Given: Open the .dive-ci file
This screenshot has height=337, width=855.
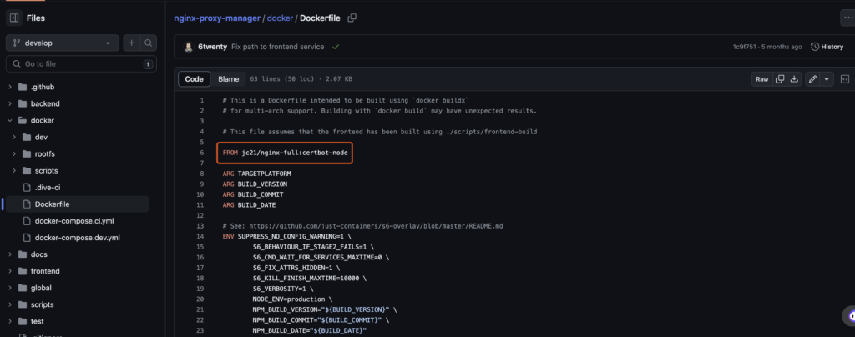Looking at the screenshot, I should coord(48,188).
